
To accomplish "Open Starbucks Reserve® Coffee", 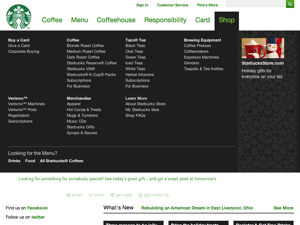I will (92, 63).
